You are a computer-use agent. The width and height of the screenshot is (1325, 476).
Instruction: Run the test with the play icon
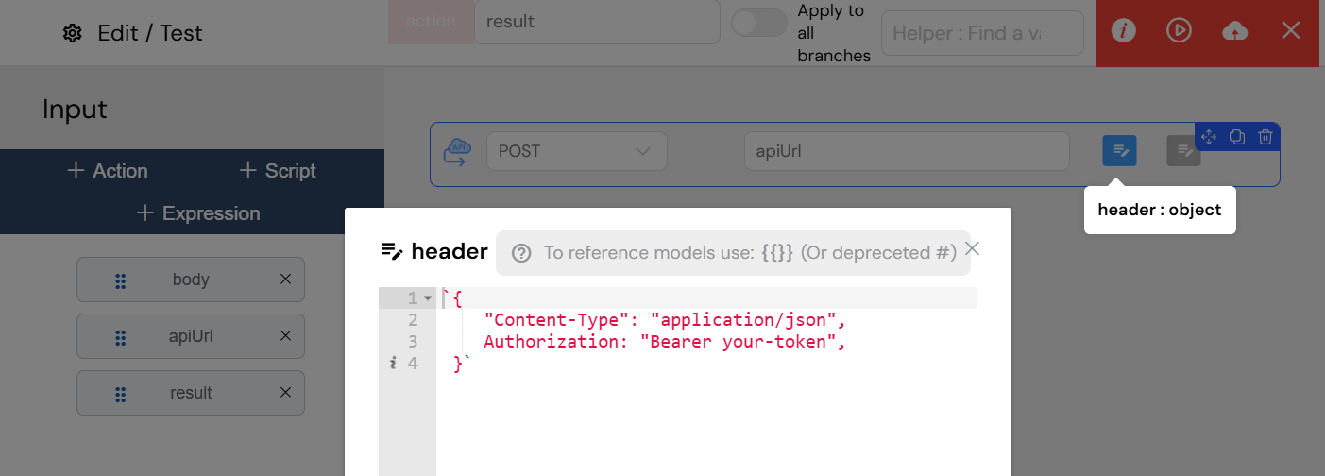1179,31
